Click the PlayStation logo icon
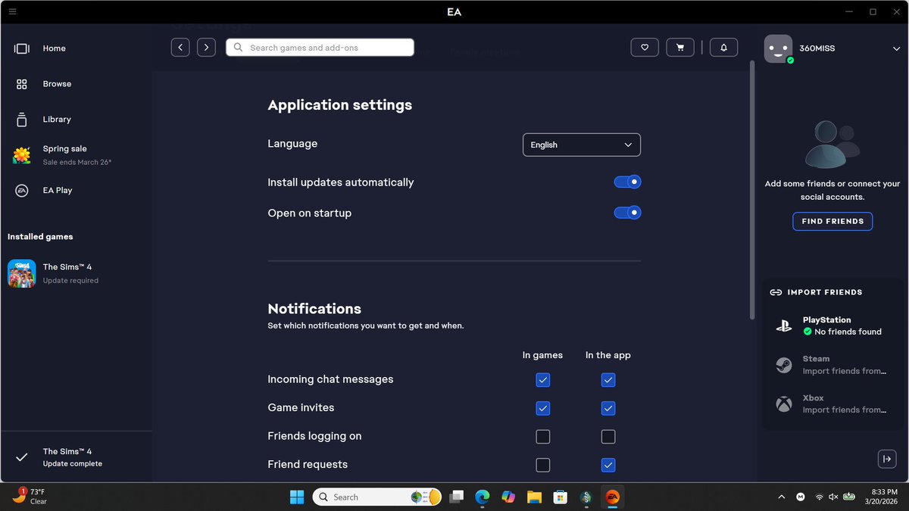 783,326
